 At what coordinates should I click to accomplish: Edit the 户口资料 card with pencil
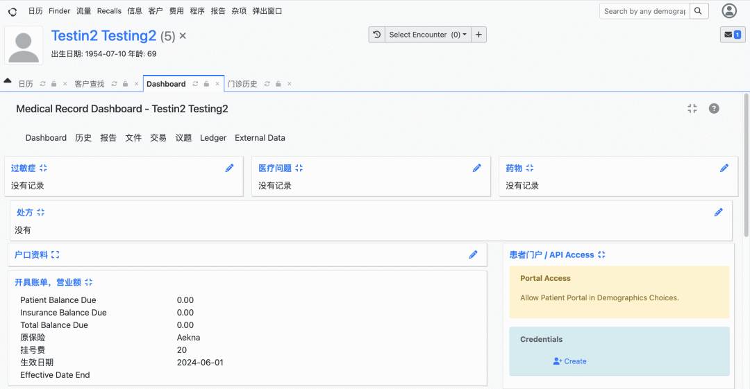point(473,254)
